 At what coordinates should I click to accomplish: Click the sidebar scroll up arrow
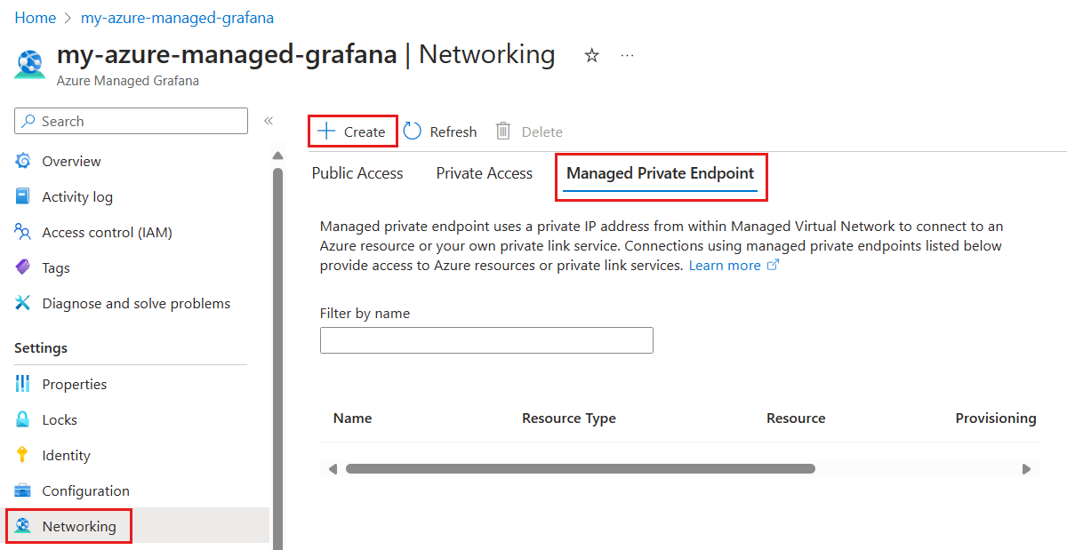click(277, 155)
